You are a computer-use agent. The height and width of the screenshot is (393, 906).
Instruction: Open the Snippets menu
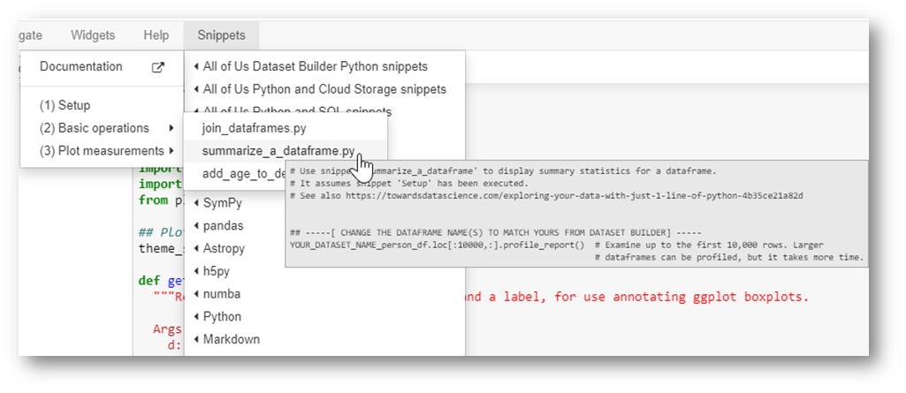pos(221,35)
